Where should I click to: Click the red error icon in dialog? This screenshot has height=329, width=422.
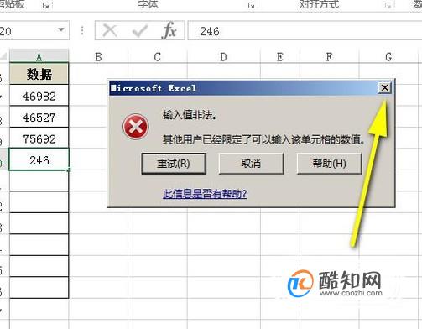tap(136, 127)
